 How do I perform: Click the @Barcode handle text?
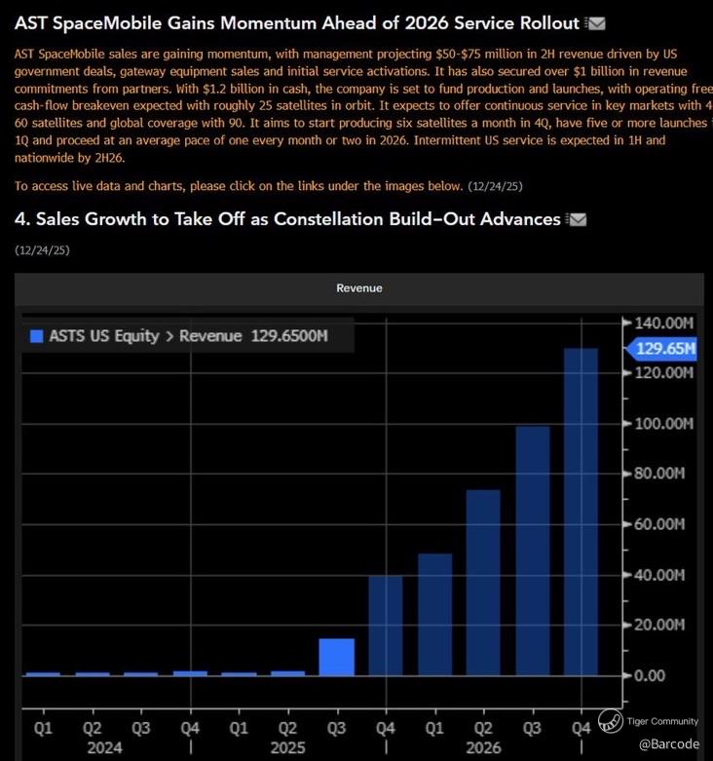[669, 744]
